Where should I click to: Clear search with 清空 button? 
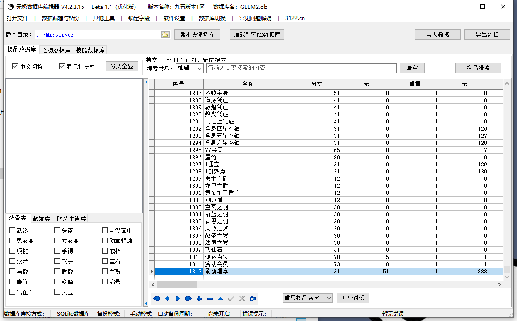(412, 68)
